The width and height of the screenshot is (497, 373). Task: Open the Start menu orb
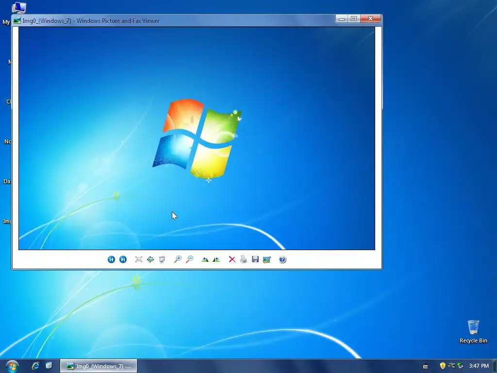coord(12,366)
